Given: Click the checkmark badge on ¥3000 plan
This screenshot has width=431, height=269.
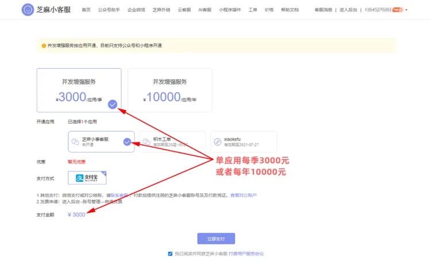Looking at the screenshot, I should tap(113, 104).
